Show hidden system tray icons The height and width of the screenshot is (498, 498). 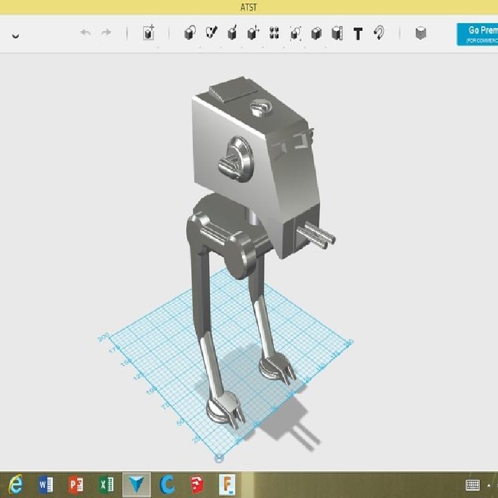[489, 486]
